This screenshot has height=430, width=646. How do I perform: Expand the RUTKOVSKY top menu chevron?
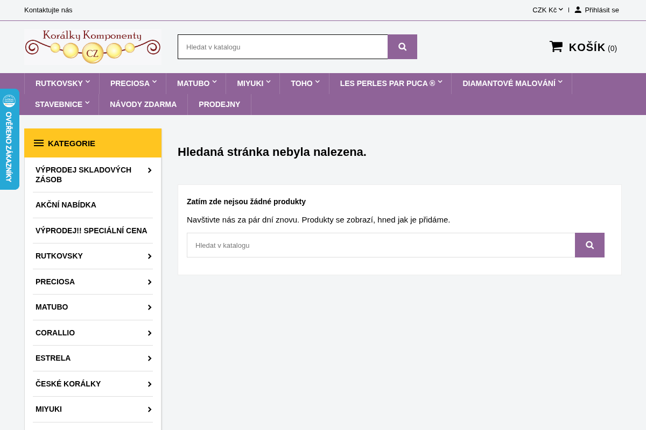[88, 82]
